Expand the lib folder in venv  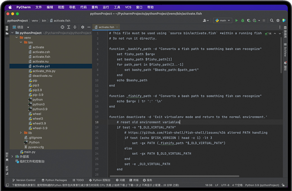pos(20,133)
